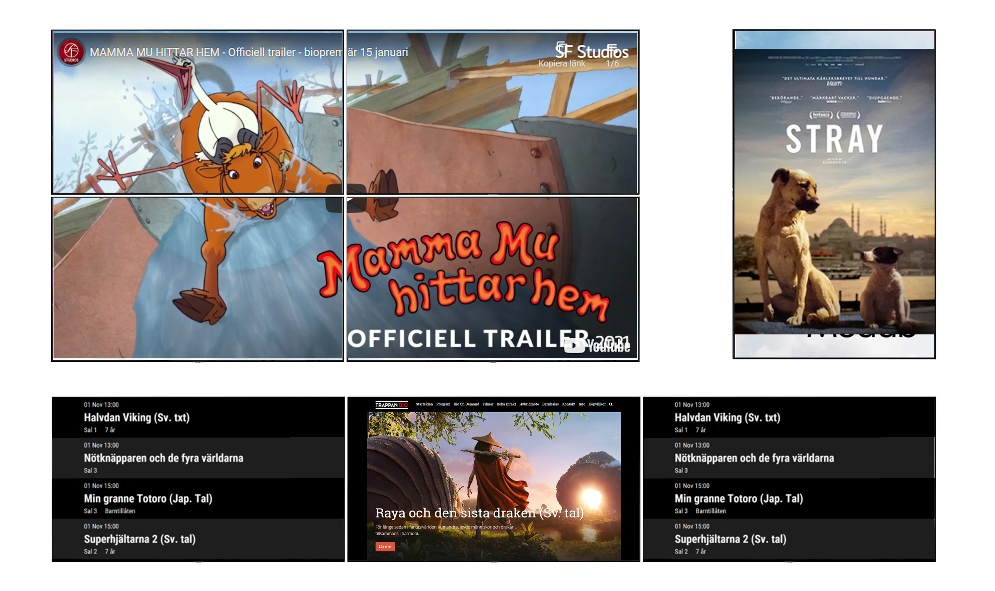
Task: Open the Program menu item
Action: pos(443,404)
